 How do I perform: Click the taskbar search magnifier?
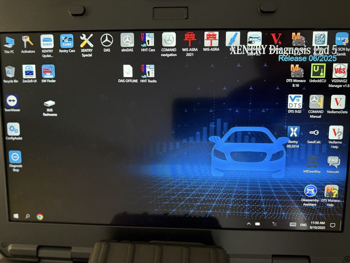28,216
